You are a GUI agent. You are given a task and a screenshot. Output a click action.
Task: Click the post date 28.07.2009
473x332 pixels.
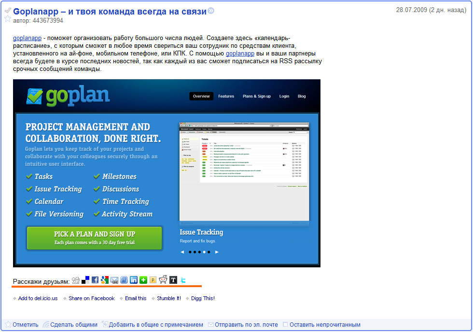(x=411, y=10)
